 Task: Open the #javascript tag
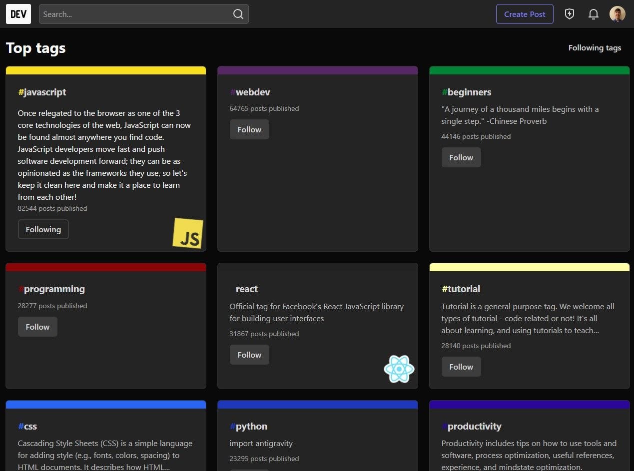point(42,92)
